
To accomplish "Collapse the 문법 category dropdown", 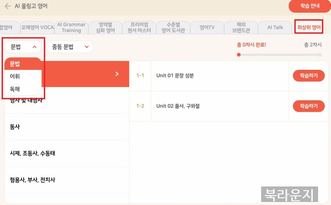I will tap(23, 47).
